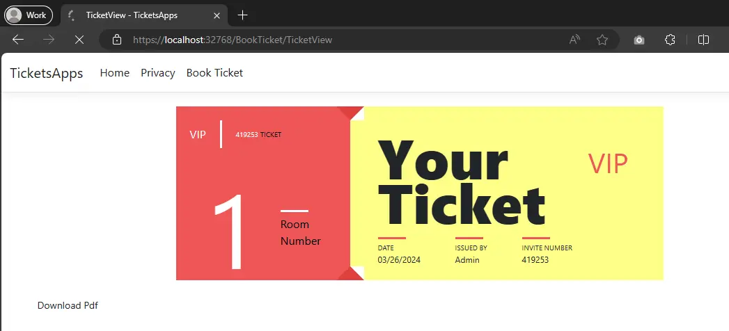Click the white VIP label on red stub

click(198, 135)
